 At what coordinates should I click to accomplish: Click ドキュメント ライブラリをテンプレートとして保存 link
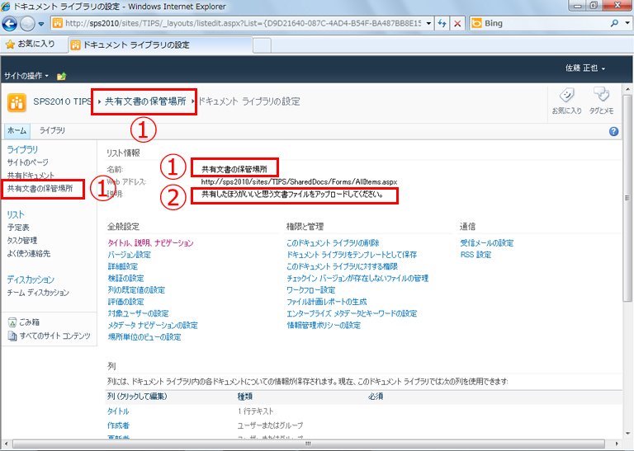pos(352,255)
